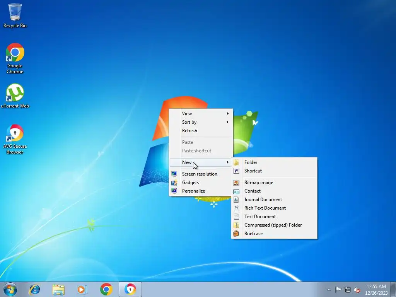Create a new Shortcut
Screen dimensions: 396x297
pyautogui.click(x=274, y=171)
